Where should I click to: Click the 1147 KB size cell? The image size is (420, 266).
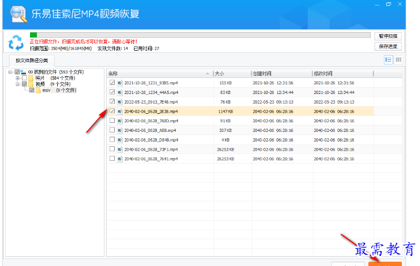pyautogui.click(x=226, y=111)
